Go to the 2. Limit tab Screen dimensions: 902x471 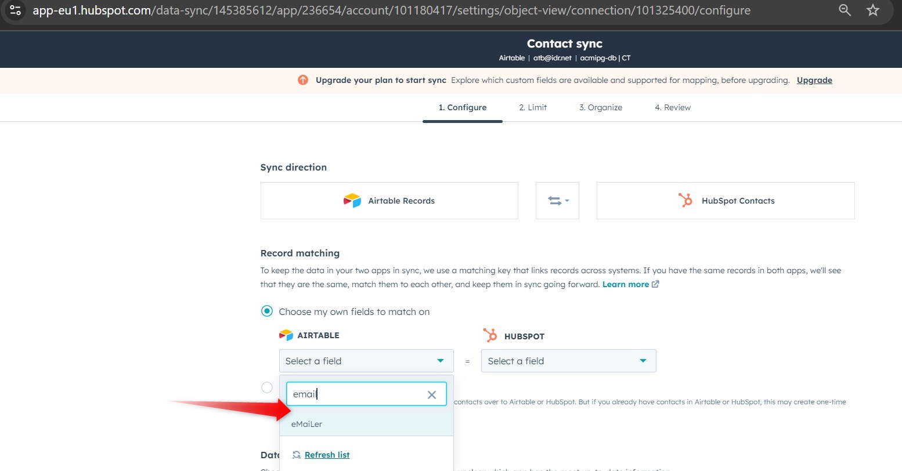point(533,107)
